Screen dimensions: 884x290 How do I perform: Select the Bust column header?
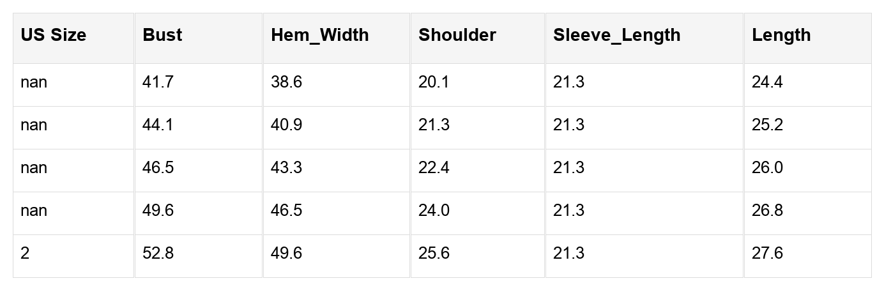[162, 35]
